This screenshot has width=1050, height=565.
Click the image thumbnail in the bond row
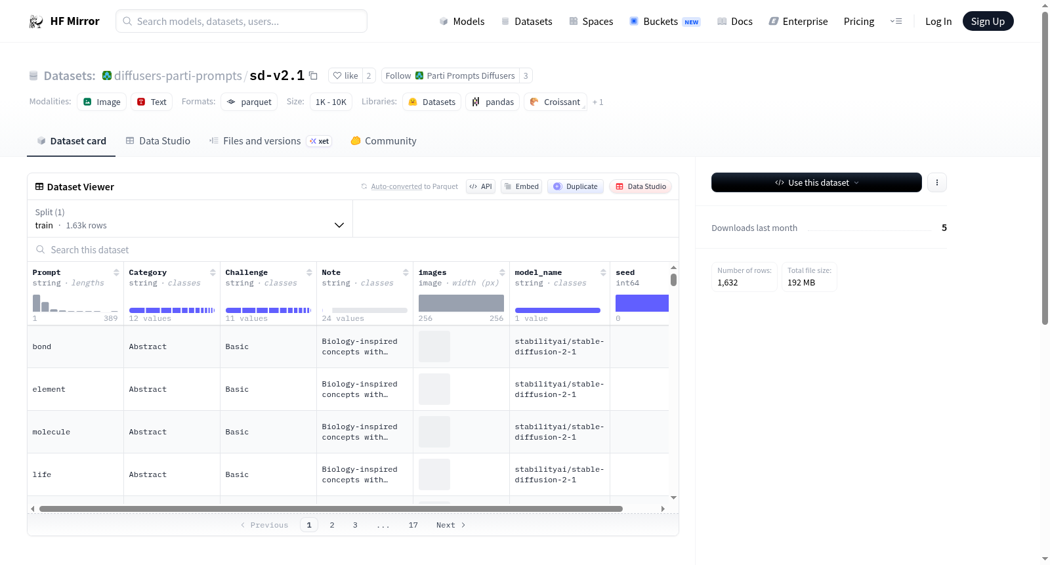pos(434,346)
